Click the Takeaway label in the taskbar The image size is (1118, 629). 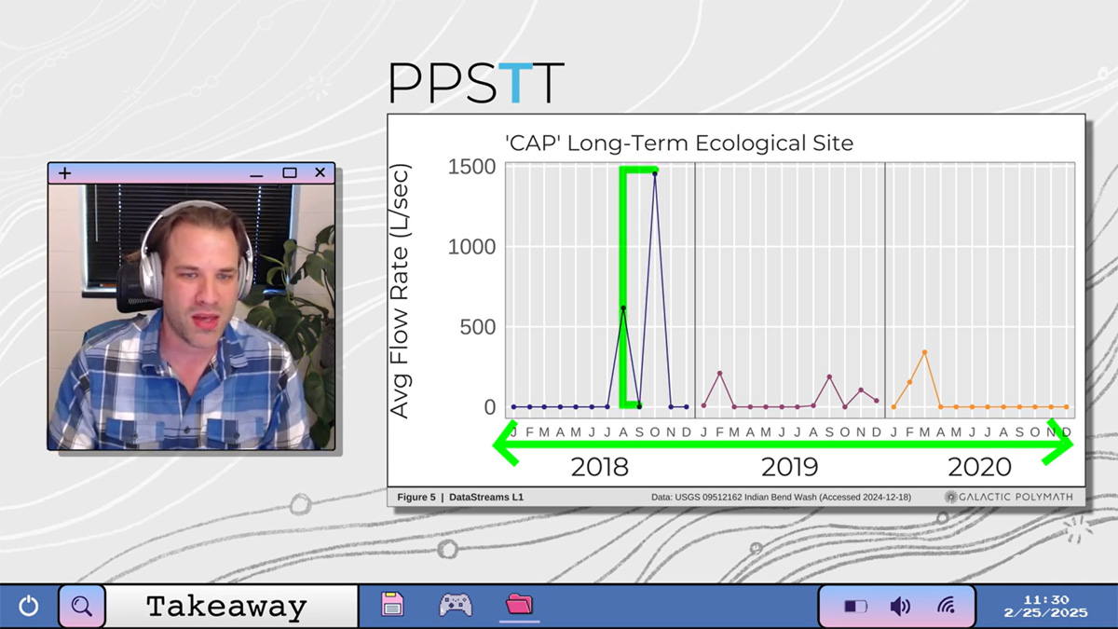click(226, 608)
